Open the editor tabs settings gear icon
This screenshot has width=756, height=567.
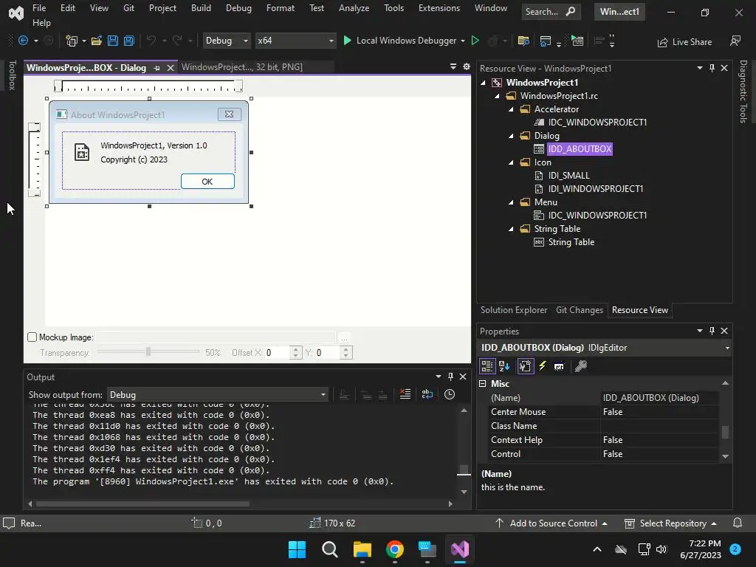[x=467, y=66]
